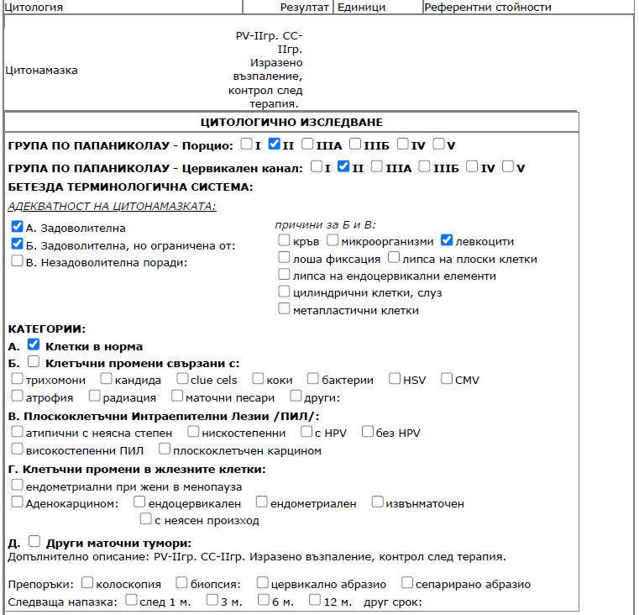Uncheck 'Клетки в норма' category
This screenshot has height=615, width=639.
(34, 344)
